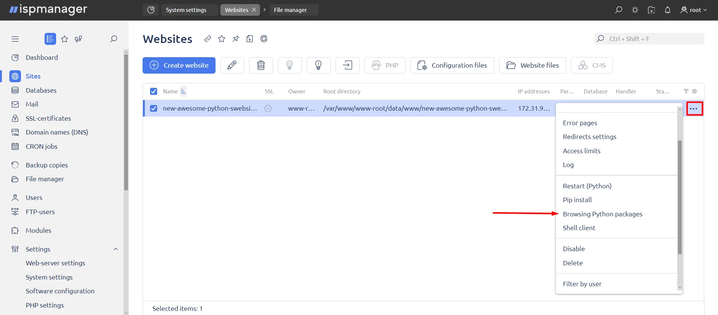Screen dimensions: 718x315
Task: Open Configuration files button
Action: tap(452, 65)
